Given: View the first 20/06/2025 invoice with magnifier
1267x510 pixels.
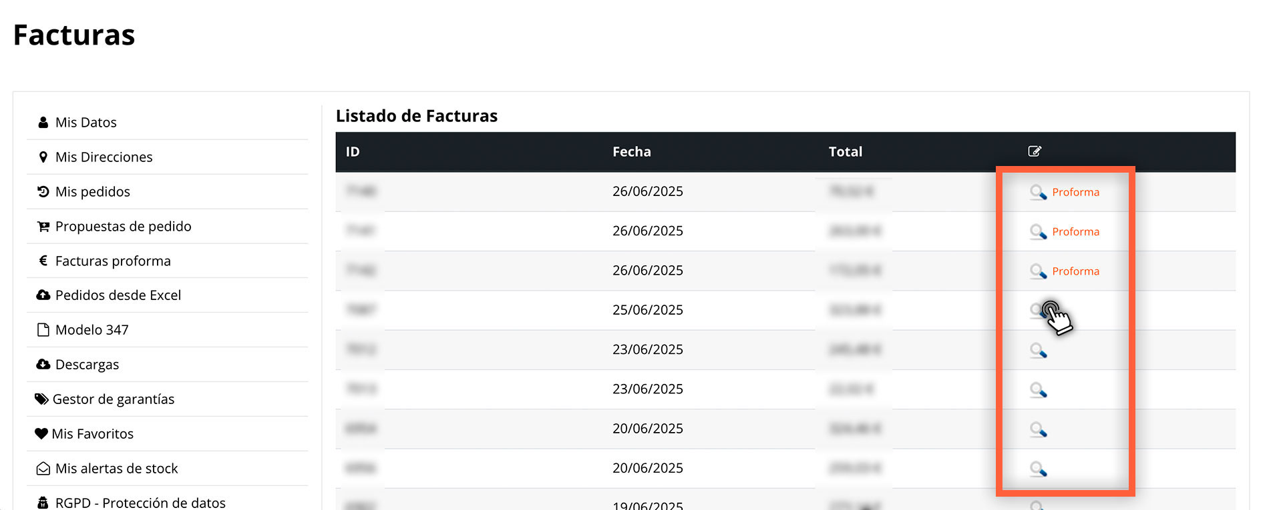Looking at the screenshot, I should (x=1038, y=429).
